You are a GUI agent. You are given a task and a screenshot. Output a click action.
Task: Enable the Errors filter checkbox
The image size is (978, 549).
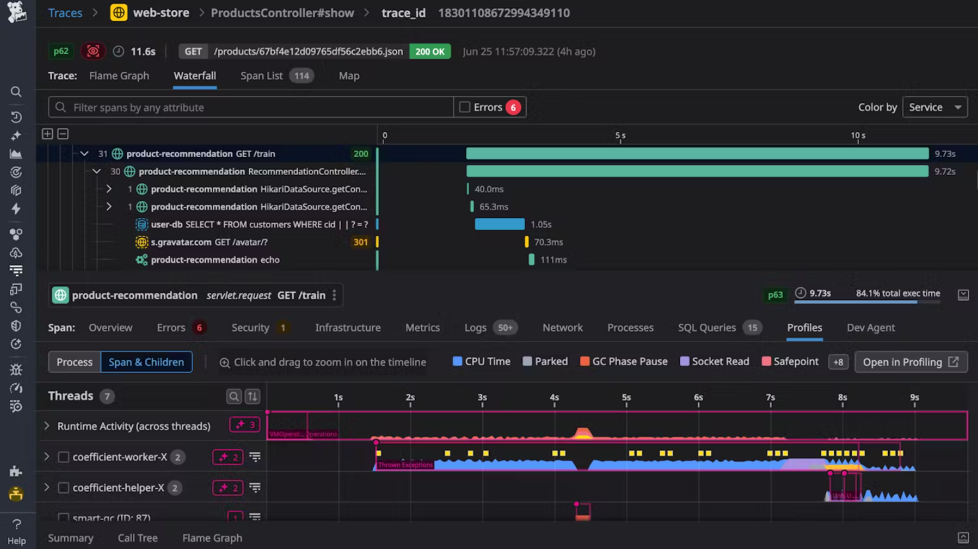[464, 106]
